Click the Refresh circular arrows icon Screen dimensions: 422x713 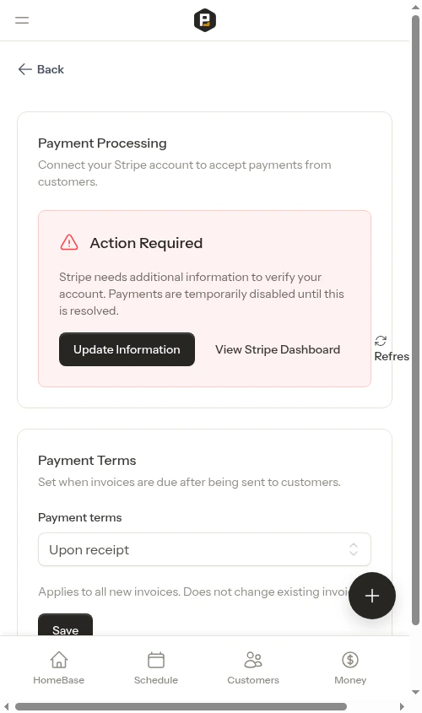pyautogui.click(x=381, y=341)
